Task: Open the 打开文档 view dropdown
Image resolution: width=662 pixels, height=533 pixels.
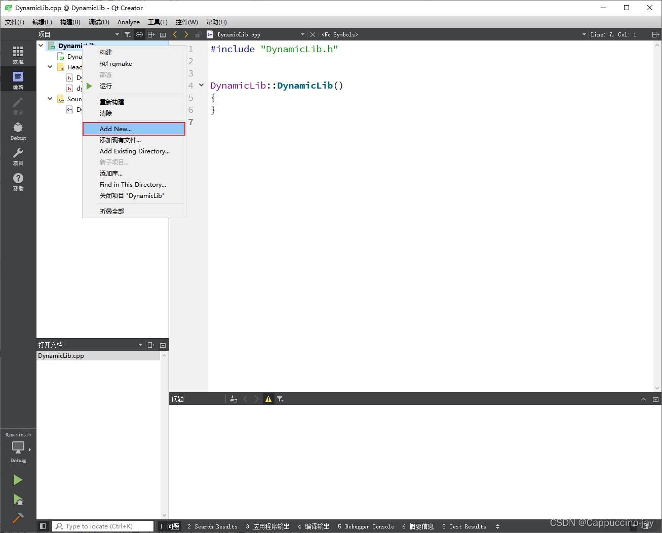Action: [91, 345]
